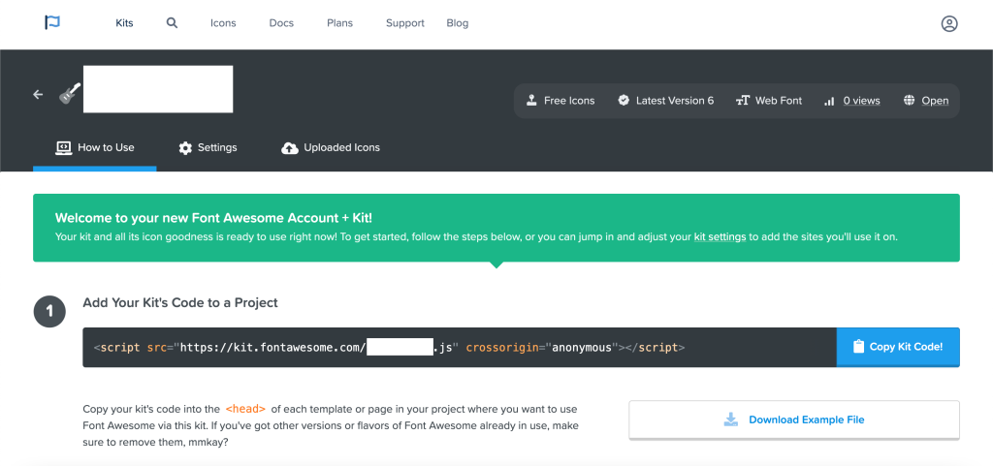Click the Latest Version 6 badge icon
This screenshot has height=466, width=993.
[x=624, y=101]
